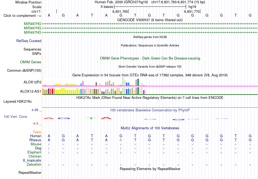Click the Common dbSNP(155) label

pos(24,70)
